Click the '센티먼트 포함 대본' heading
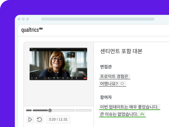This screenshot has height=127, width=169. (121, 51)
